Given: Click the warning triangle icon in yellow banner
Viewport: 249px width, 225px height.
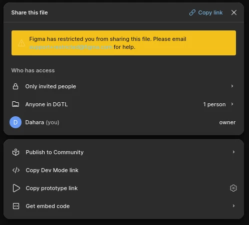Looking at the screenshot, I should [x=22, y=43].
